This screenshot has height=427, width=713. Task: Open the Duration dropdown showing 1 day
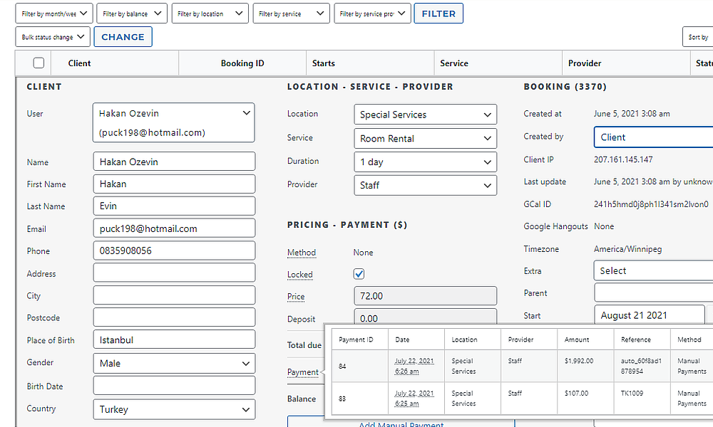425,162
